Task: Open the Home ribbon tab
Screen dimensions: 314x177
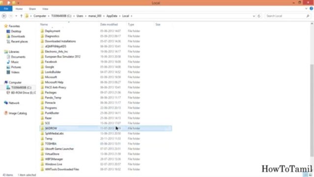Action: pos(19,9)
